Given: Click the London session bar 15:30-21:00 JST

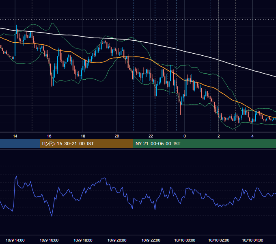Looking at the screenshot, I should pos(86,144).
